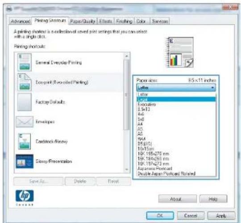Switch to the Printing Shortcuts tab
Image resolution: width=241 pixels, height=223 pixels.
(50, 21)
